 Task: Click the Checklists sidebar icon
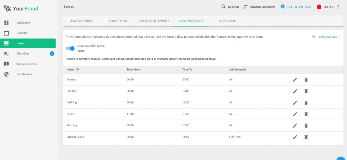click(x=6, y=53)
